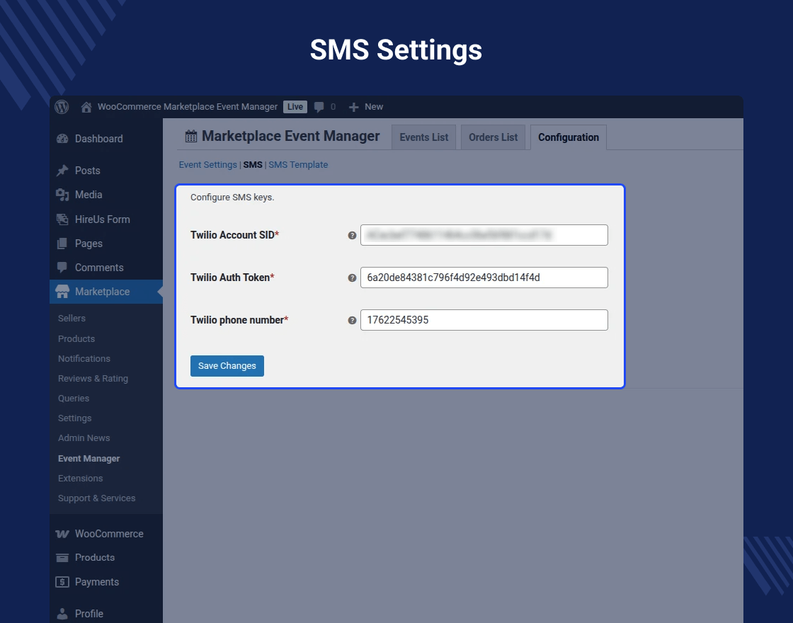Click the WooCommerce icon in the sidebar

(62, 533)
